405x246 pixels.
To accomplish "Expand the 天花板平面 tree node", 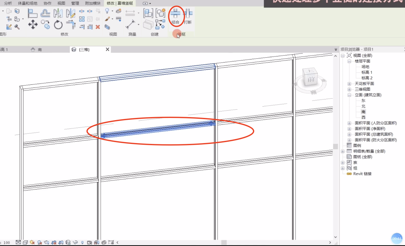I will point(350,84).
